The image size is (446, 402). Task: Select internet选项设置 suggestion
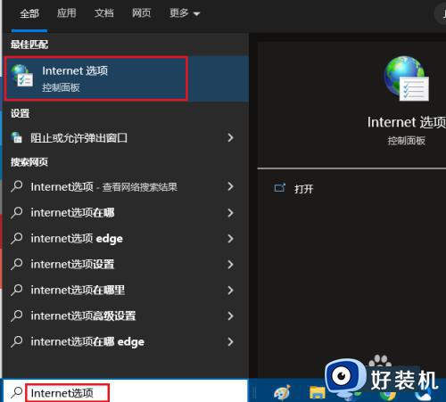pos(126,265)
